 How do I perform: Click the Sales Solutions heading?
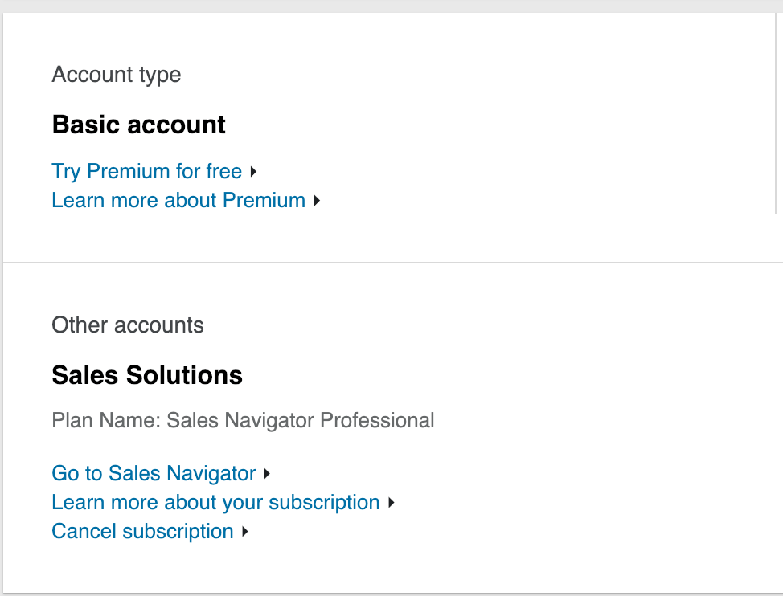[x=147, y=375]
